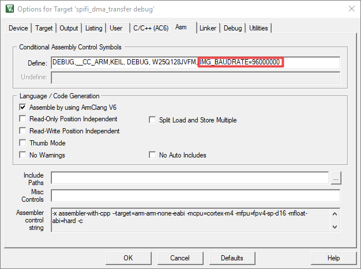Go to the Debug tab
The width and height of the screenshot is (361, 269).
[x=232, y=28]
